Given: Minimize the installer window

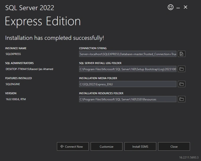Looking at the screenshot, I should click(178, 8).
